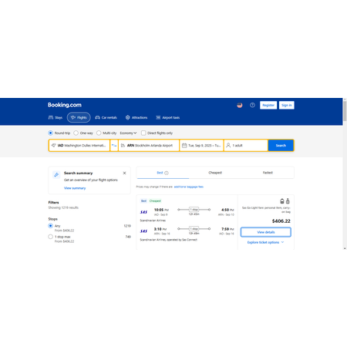Click the 1 stop badge on outbound flight
The image size is (347, 347).
pyautogui.click(x=194, y=210)
